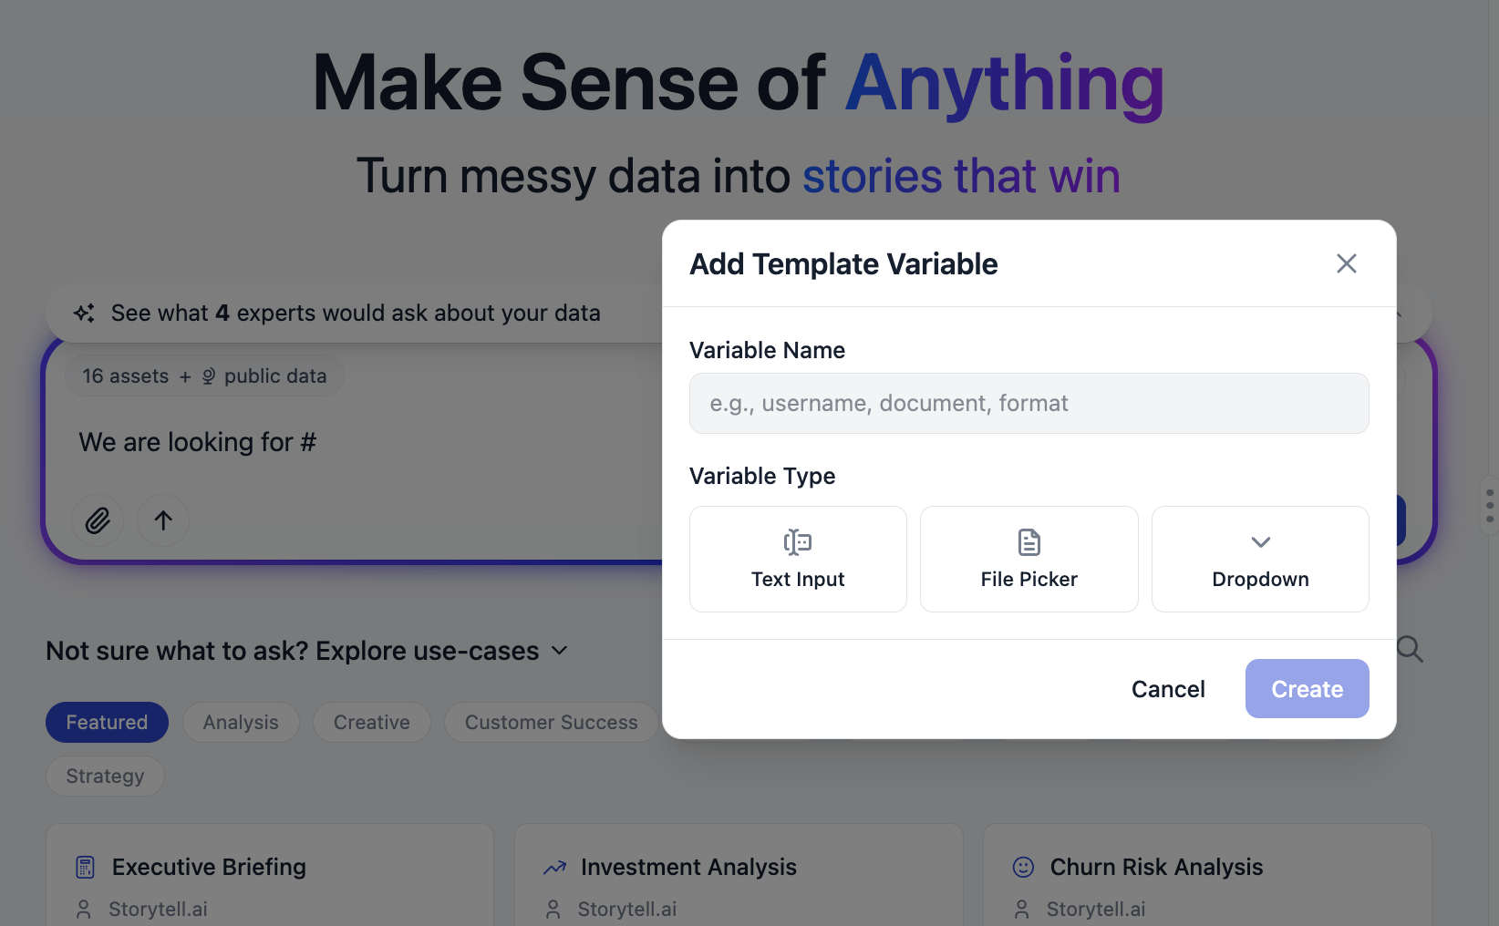This screenshot has width=1499, height=926.
Task: Switch to the Analysis category tab
Action: click(241, 722)
